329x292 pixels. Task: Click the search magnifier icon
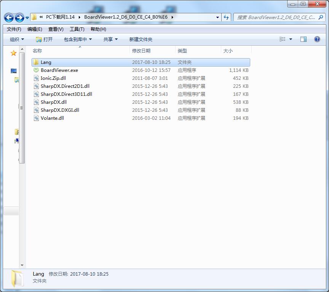320,17
